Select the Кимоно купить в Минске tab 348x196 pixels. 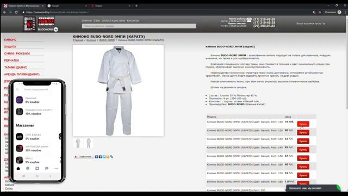(23, 6)
